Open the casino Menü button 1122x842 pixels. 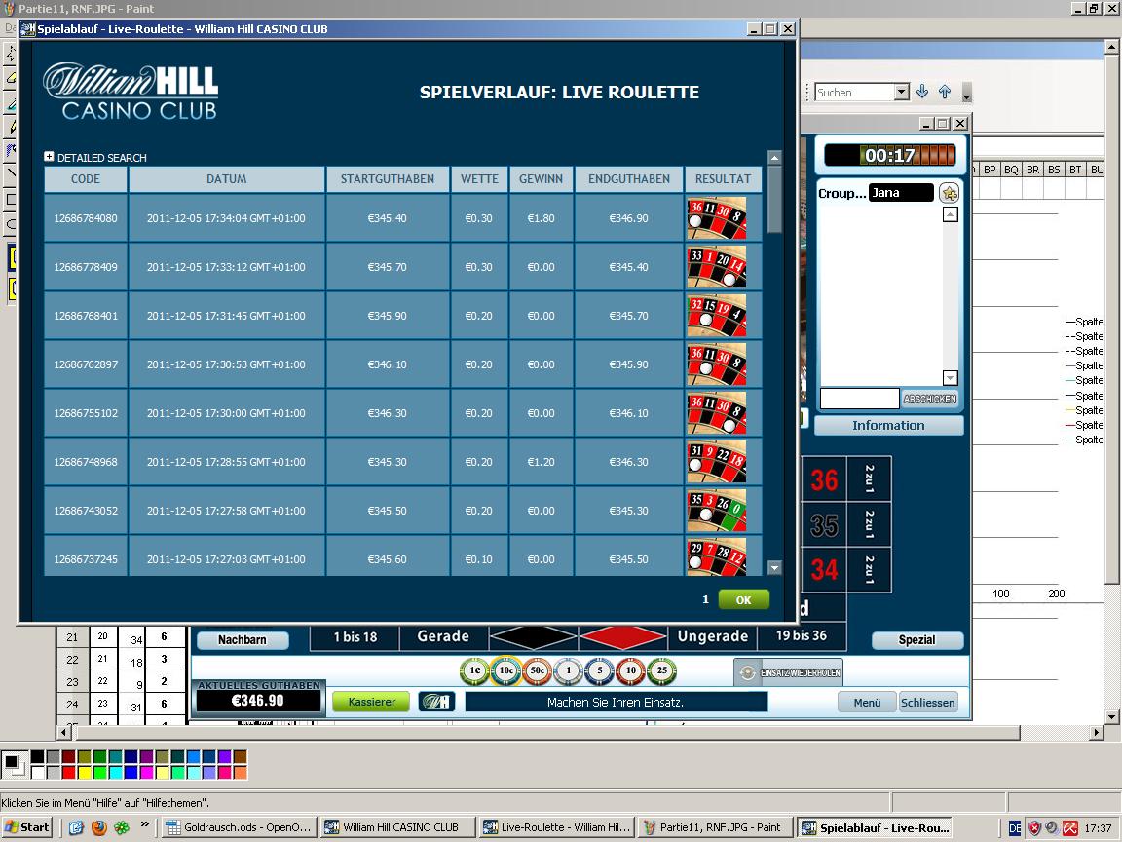point(867,703)
